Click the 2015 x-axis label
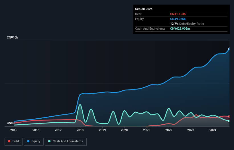The image size is (234, 150). pos(14,130)
